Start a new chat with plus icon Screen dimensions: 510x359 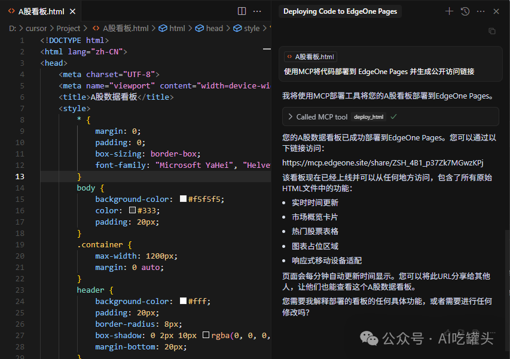(449, 11)
